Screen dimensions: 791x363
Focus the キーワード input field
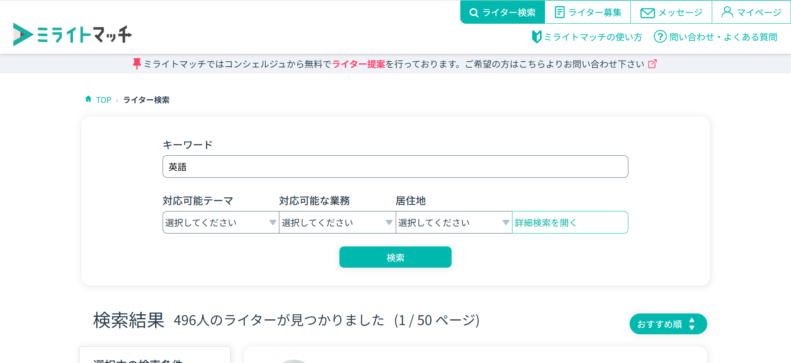[x=395, y=167]
